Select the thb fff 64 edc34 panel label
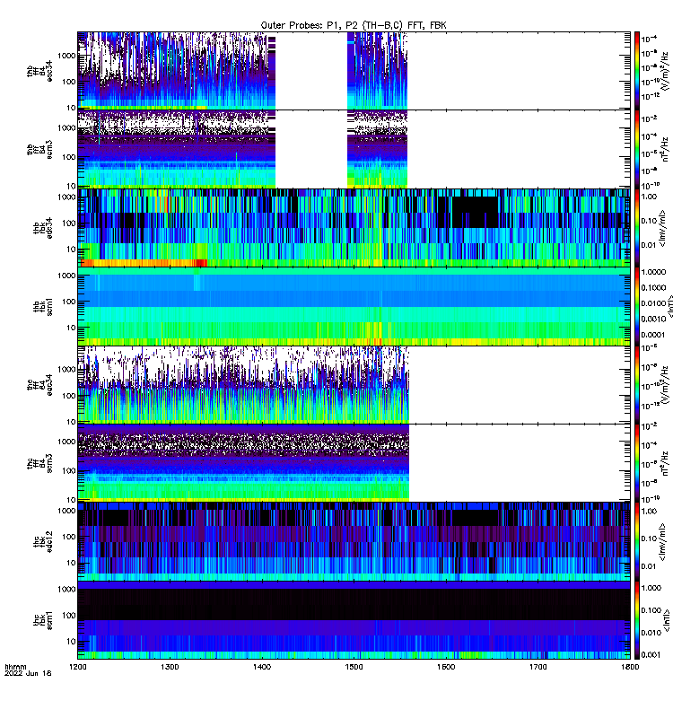This screenshot has width=673, height=718. pos(39,71)
